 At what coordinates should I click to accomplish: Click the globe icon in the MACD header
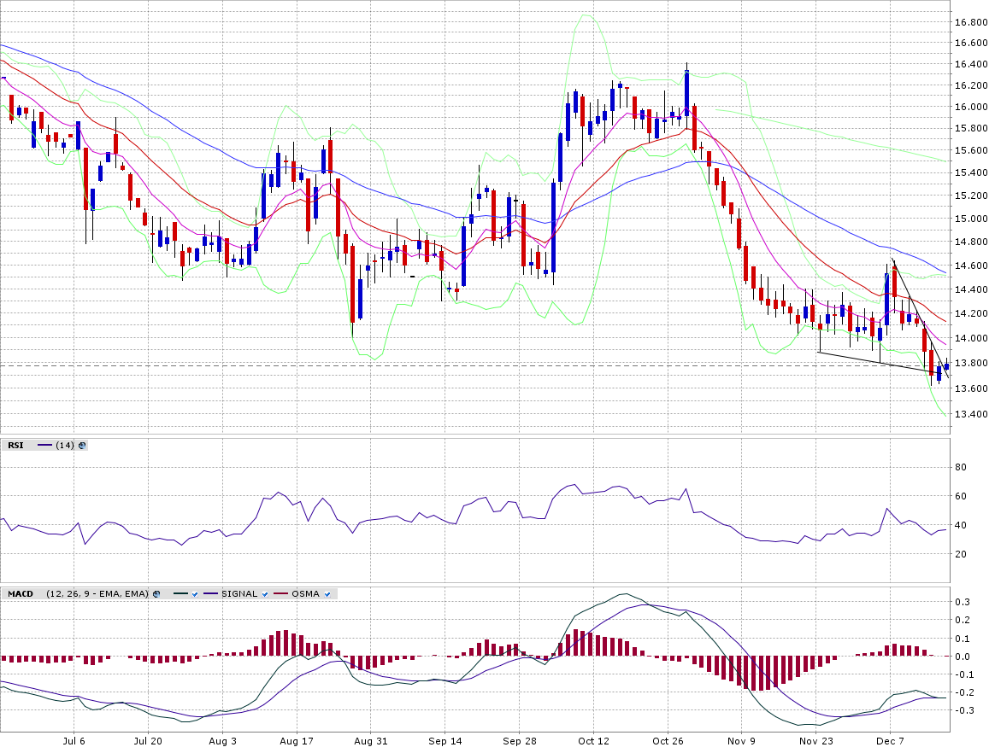click(156, 593)
